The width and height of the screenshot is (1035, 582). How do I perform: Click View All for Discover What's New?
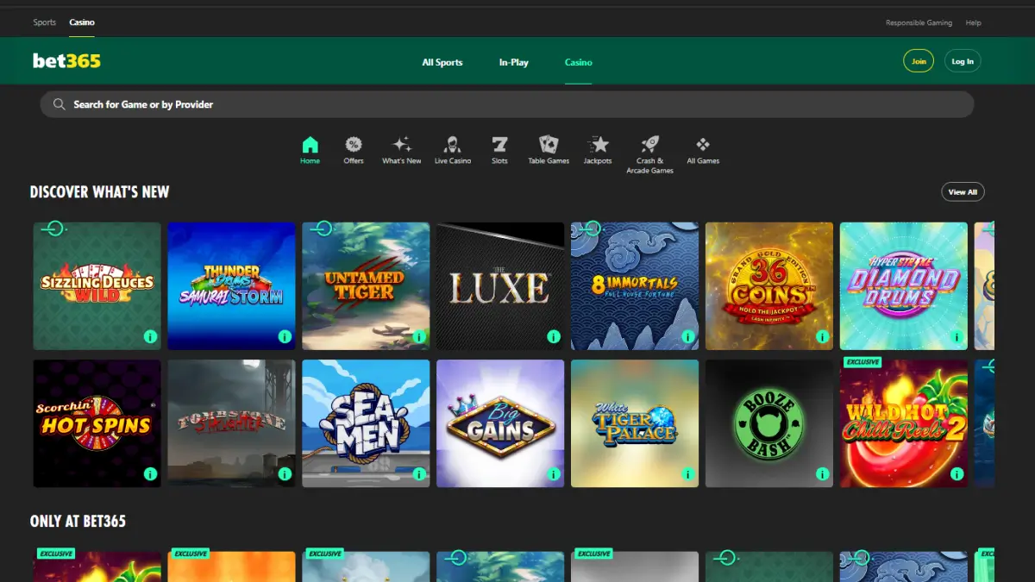pyautogui.click(x=963, y=192)
